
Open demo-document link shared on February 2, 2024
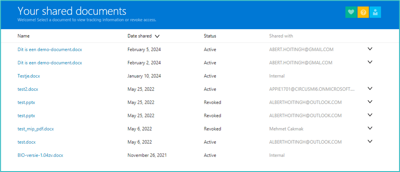(x=50, y=63)
